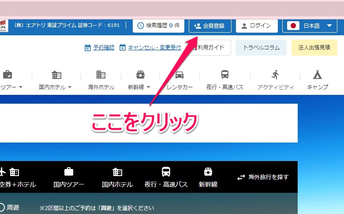Select the 夜行・高速バス bus icon in navigation
The width and height of the screenshot is (344, 214).
[x=225, y=75]
